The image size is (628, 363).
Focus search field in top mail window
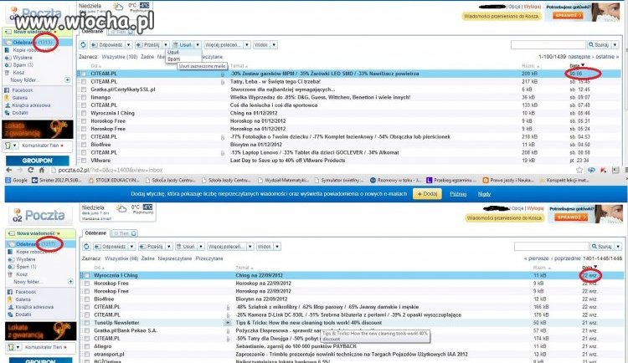(x=548, y=45)
